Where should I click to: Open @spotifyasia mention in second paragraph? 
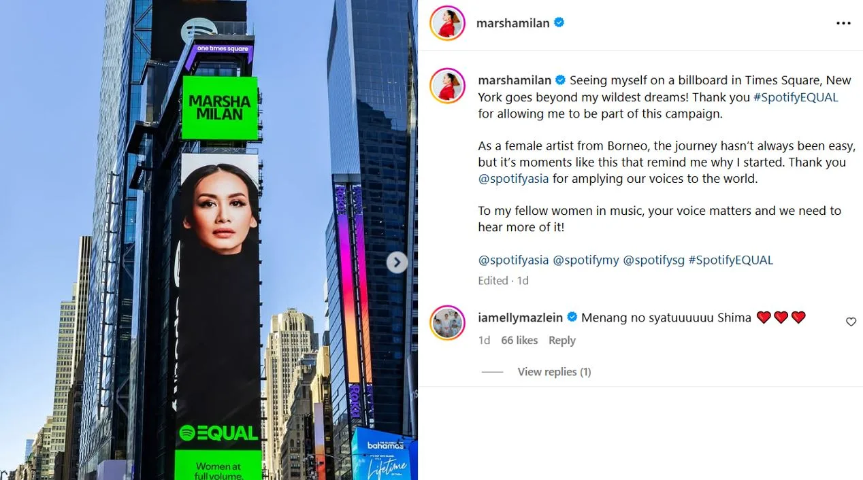pyautogui.click(x=513, y=179)
